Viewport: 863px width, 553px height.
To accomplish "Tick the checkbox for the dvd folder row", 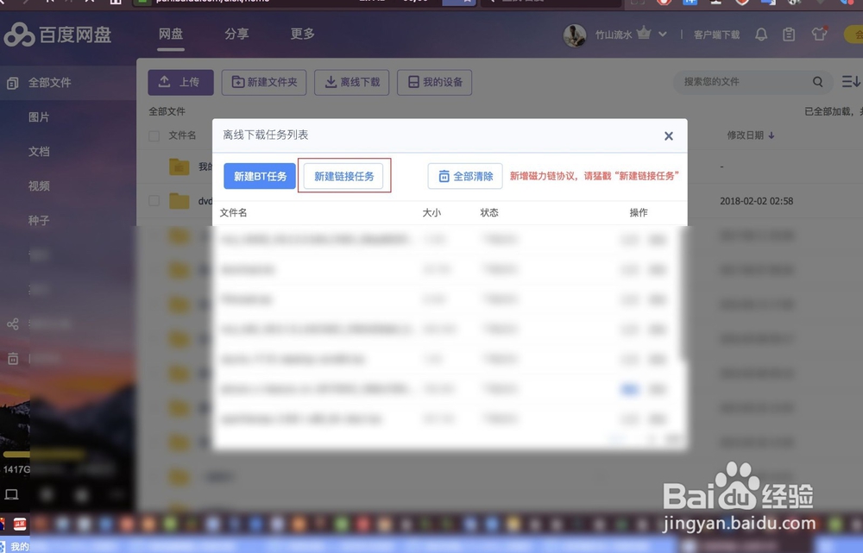I will click(x=154, y=201).
